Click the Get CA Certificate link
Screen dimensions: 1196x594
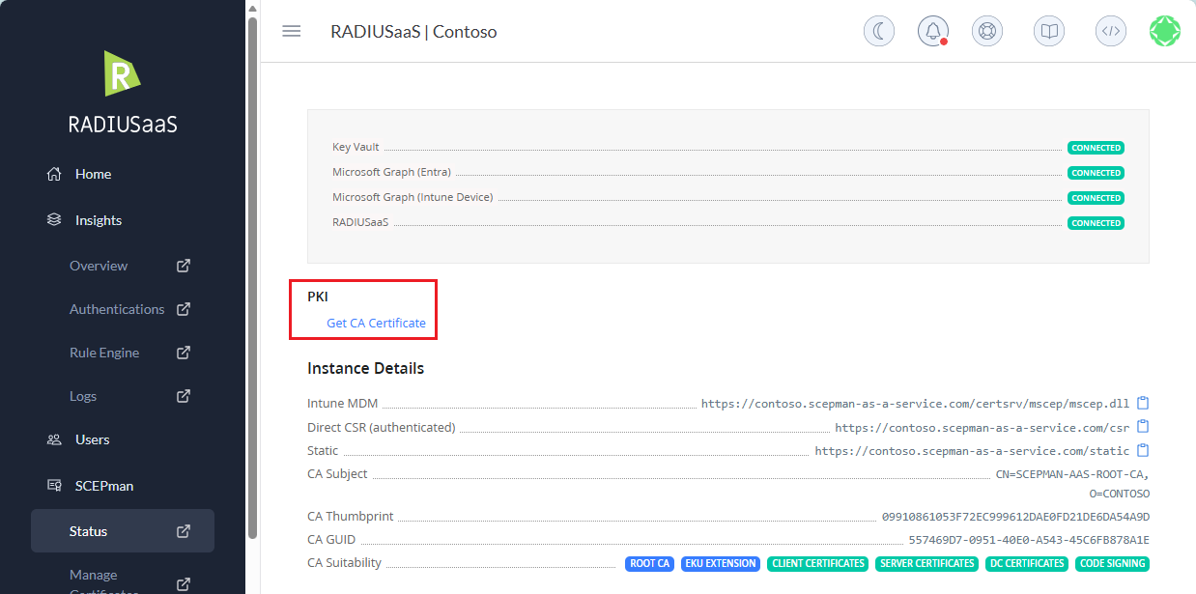(x=376, y=323)
